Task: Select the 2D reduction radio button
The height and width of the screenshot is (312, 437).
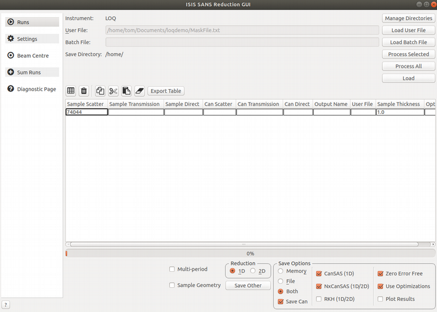Action: click(253, 271)
